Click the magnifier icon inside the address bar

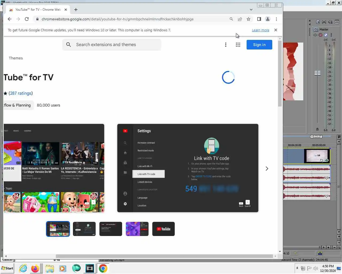tap(231, 19)
